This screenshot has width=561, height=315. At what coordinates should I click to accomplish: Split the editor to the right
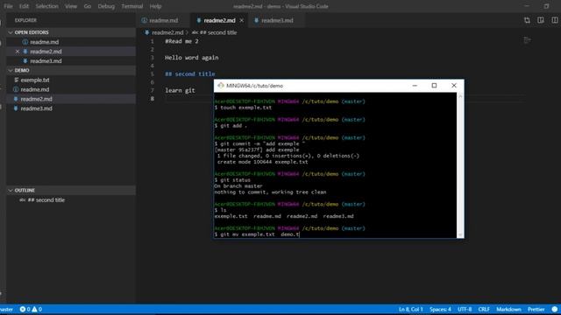pos(554,20)
